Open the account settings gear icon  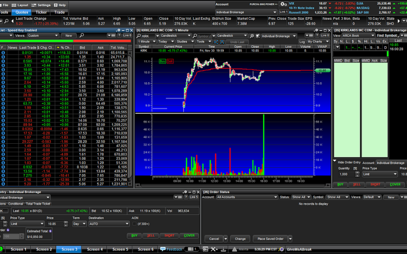(283, 4)
